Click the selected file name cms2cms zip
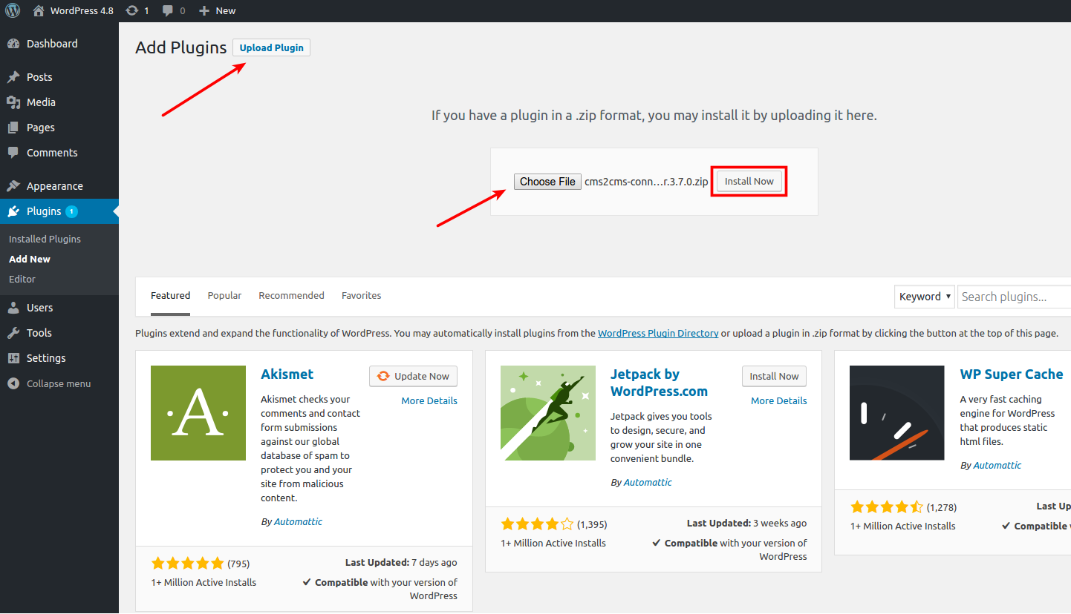The height and width of the screenshot is (614, 1071). pyautogui.click(x=647, y=182)
